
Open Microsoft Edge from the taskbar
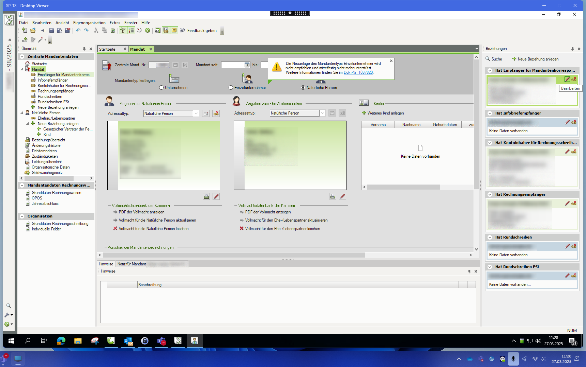[61, 340]
